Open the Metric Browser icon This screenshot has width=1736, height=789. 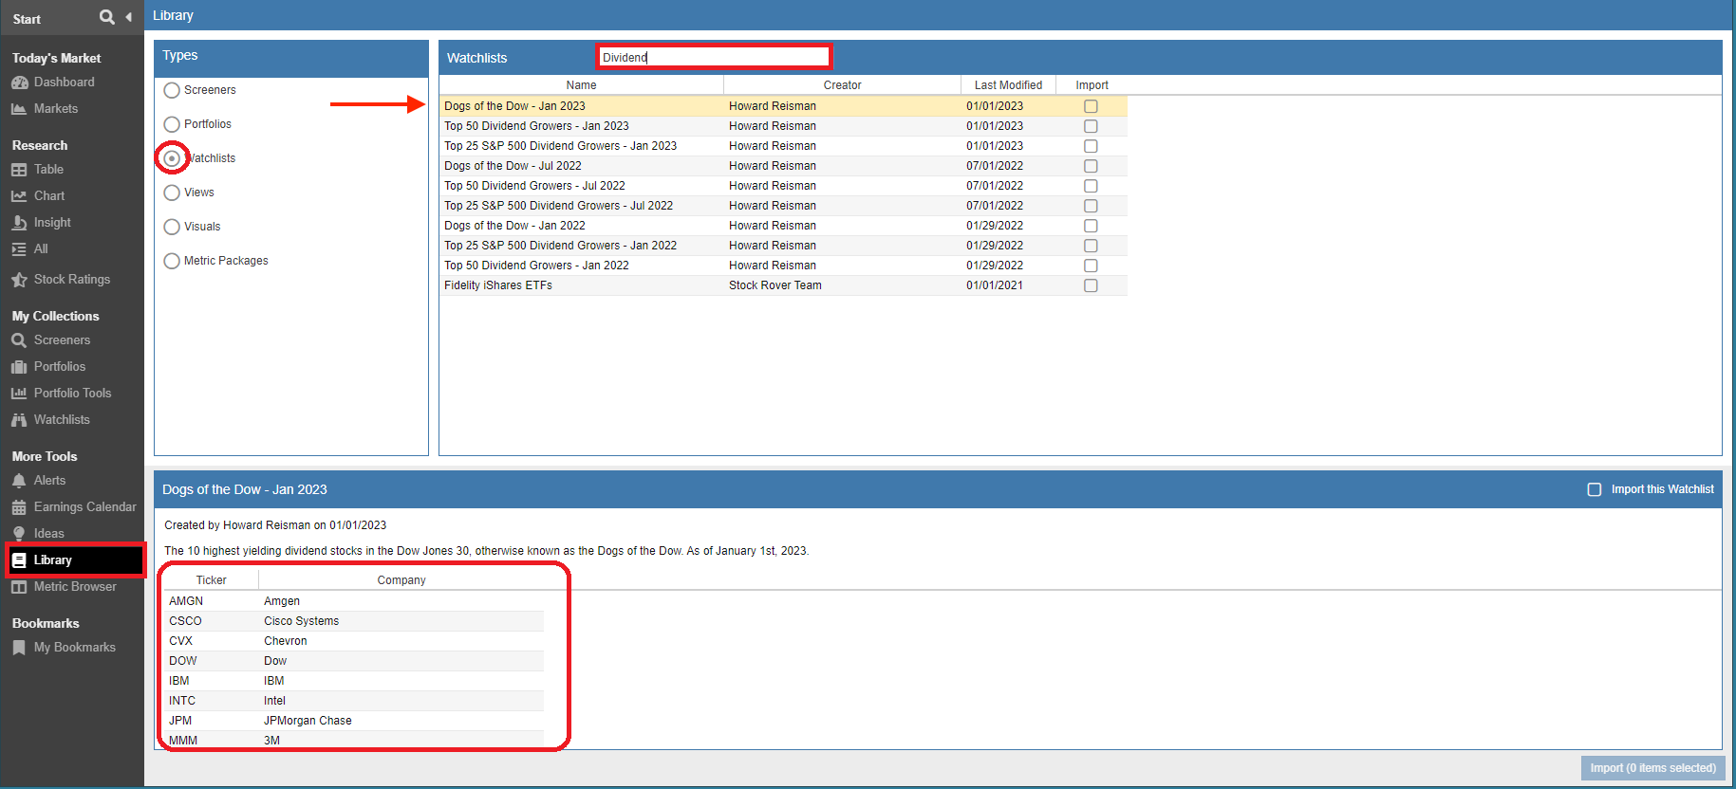tap(19, 587)
